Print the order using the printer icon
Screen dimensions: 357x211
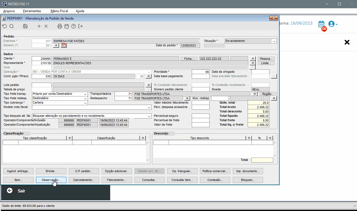[x=60, y=26]
